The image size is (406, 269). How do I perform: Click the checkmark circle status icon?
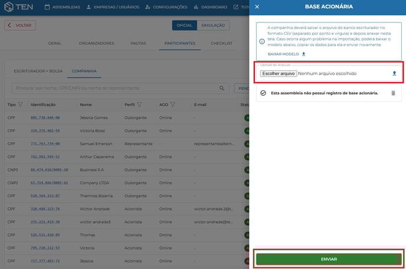(263, 93)
